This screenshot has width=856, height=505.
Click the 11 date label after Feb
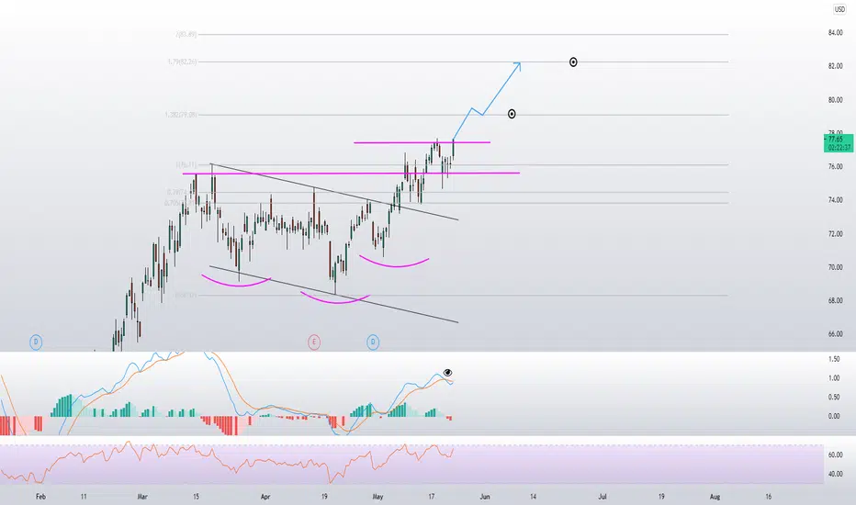[x=84, y=497]
